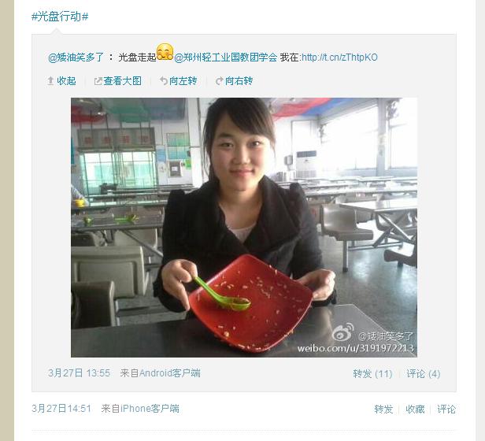Screen dimensions: 485x441
Task: Click the expanded photo of the cafeteria
Action: [244, 228]
